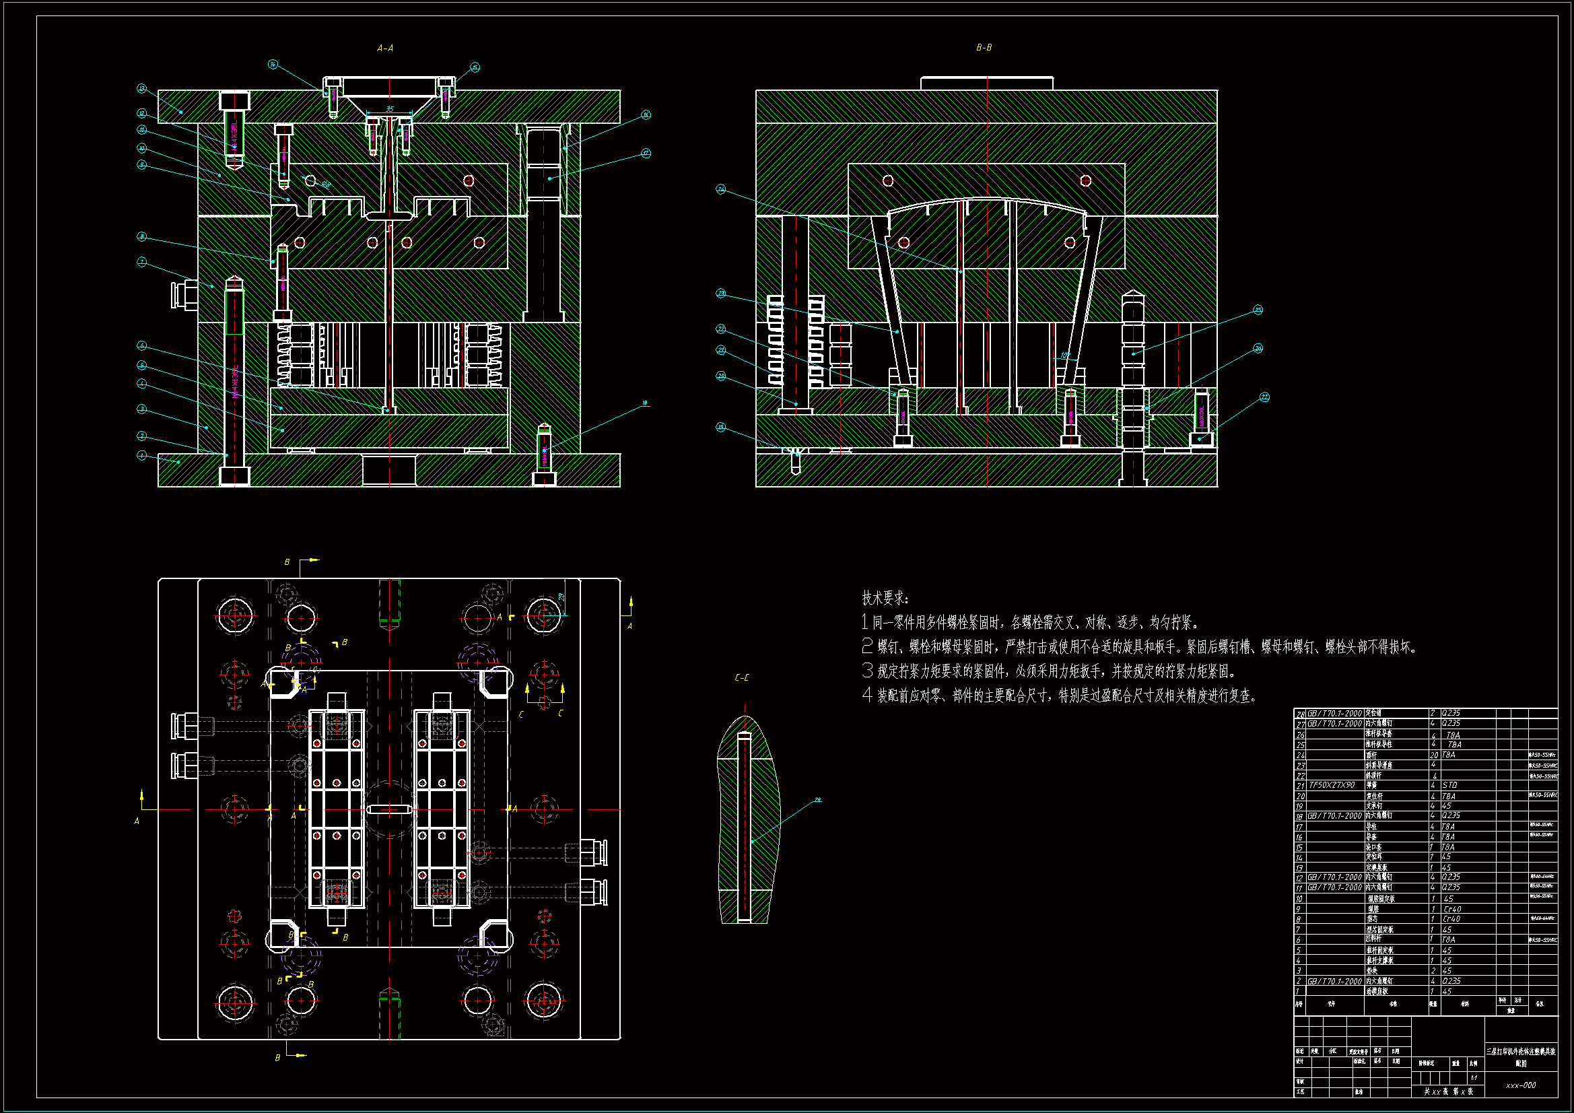Select balloon 16 on right of A-A view
The image size is (1574, 1113).
point(646,115)
